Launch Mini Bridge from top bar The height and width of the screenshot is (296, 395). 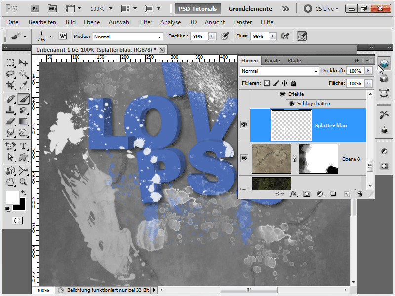coord(52,9)
